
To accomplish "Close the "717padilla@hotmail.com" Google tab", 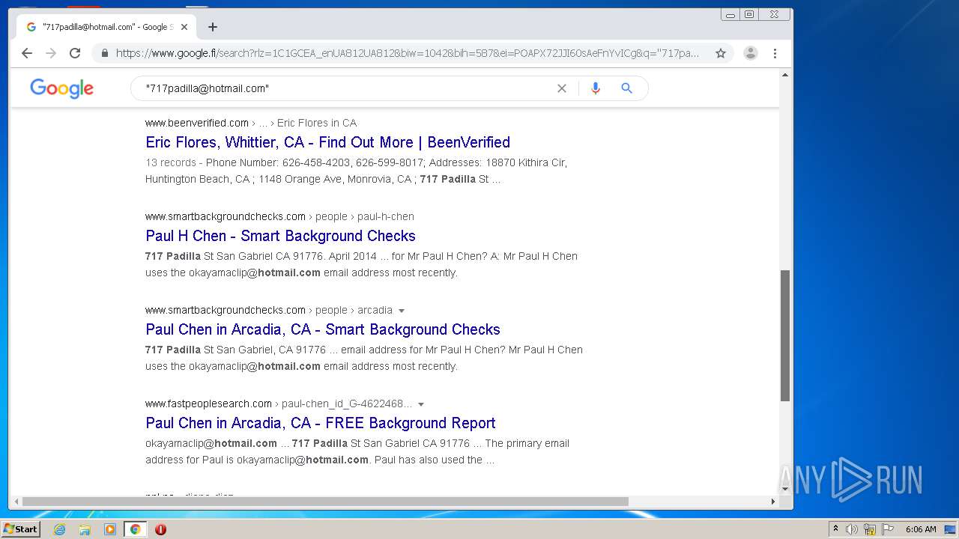I will pos(184,27).
